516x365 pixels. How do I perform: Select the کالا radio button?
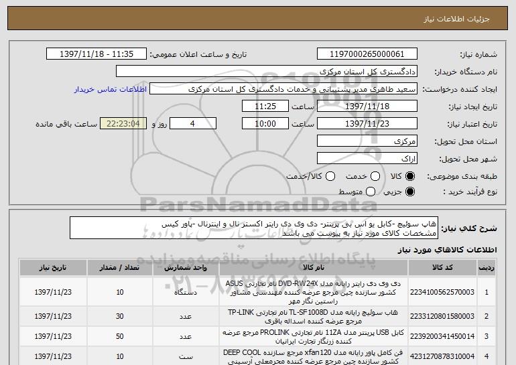[x=410, y=176]
